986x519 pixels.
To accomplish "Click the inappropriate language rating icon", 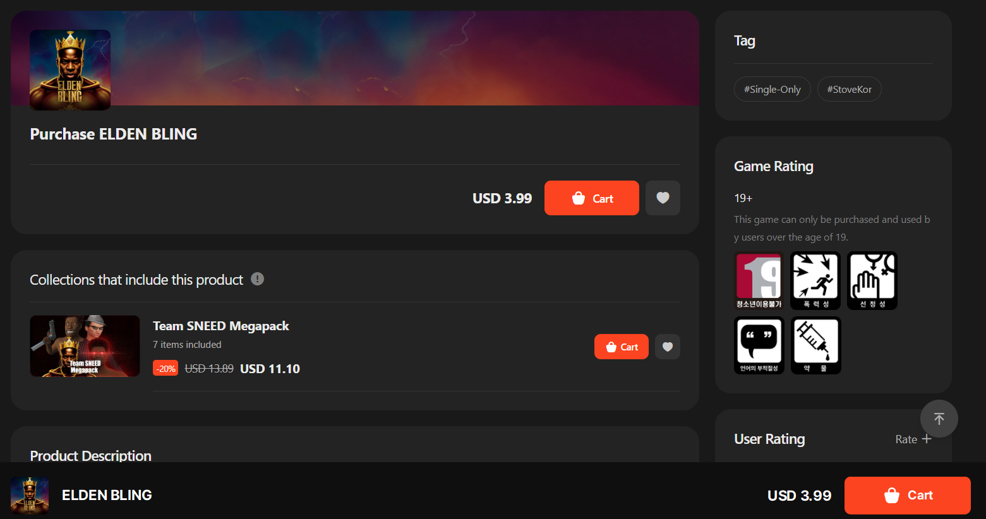I will point(759,345).
